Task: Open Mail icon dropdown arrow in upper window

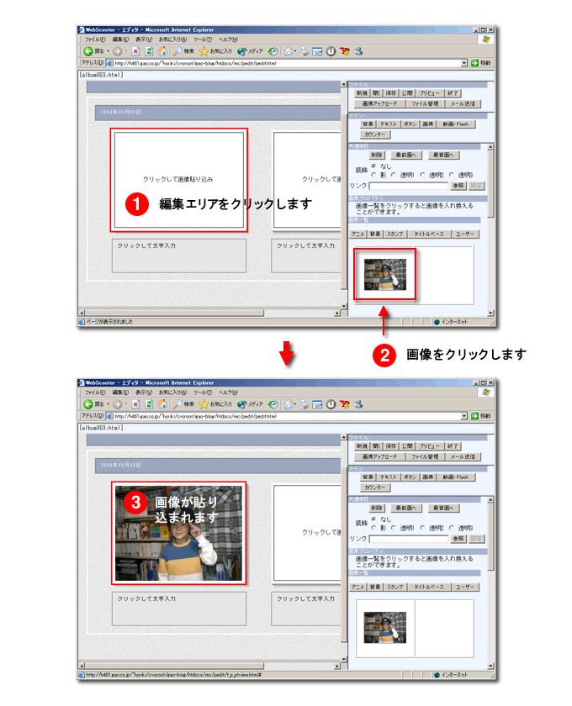Action: tap(295, 51)
